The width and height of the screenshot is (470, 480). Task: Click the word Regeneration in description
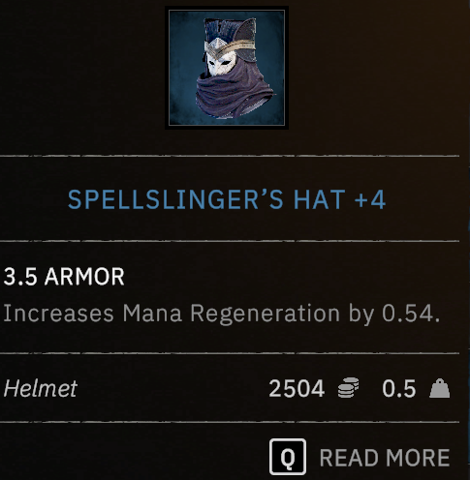[265, 315]
